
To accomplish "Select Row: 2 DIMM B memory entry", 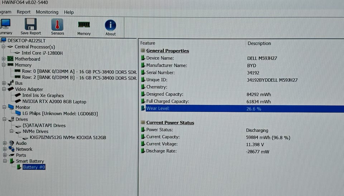I will coord(79,78).
